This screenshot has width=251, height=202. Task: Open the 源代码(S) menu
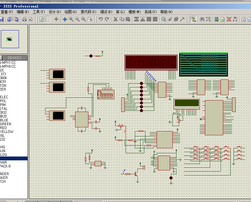pyautogui.click(x=88, y=12)
